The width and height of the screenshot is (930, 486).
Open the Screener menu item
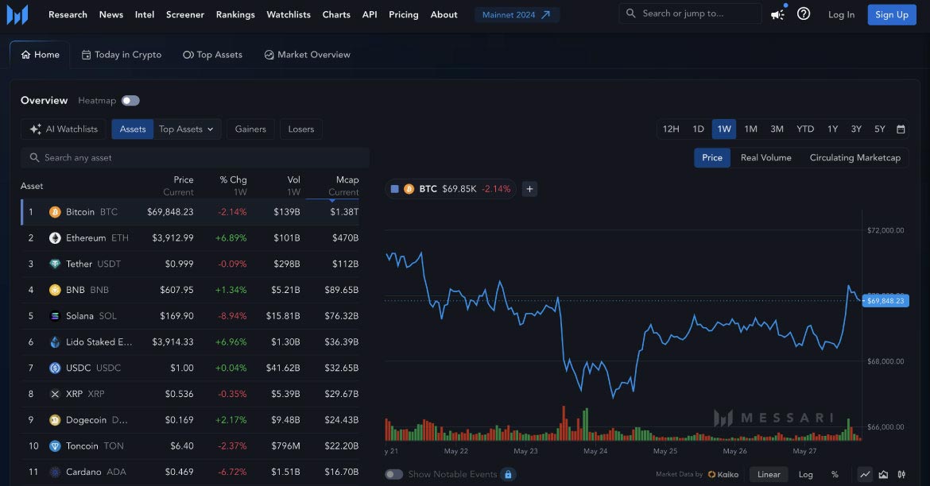coord(184,13)
